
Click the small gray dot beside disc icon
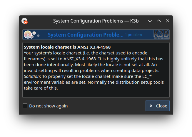(x=38, y=36)
